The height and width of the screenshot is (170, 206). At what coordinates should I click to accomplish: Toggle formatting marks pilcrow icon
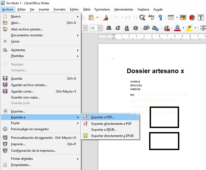click(x=160, y=17)
